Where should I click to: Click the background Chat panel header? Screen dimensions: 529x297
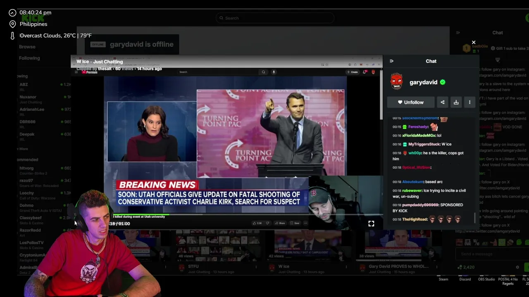tap(498, 33)
